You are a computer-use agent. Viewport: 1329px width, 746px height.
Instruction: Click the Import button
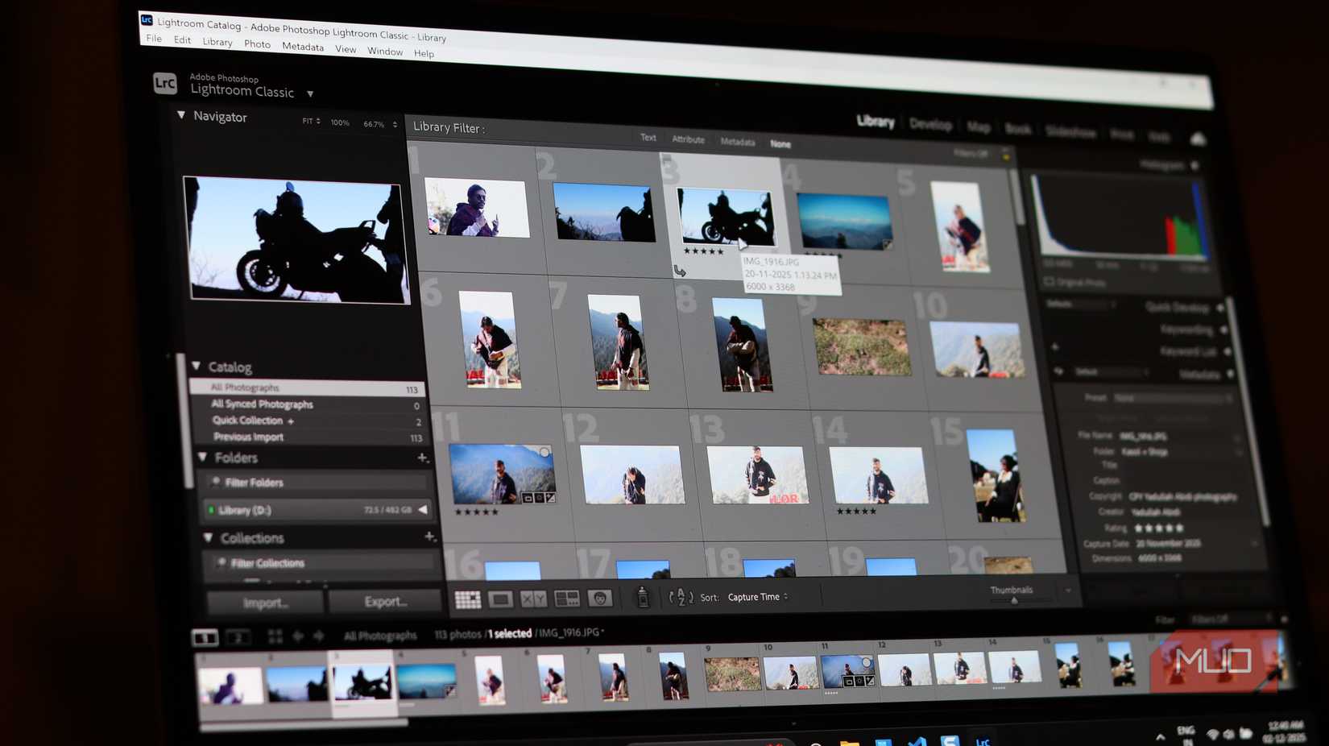(x=264, y=601)
